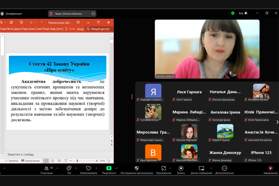
Task: Open the Вид view layout menu
Action: point(243,13)
